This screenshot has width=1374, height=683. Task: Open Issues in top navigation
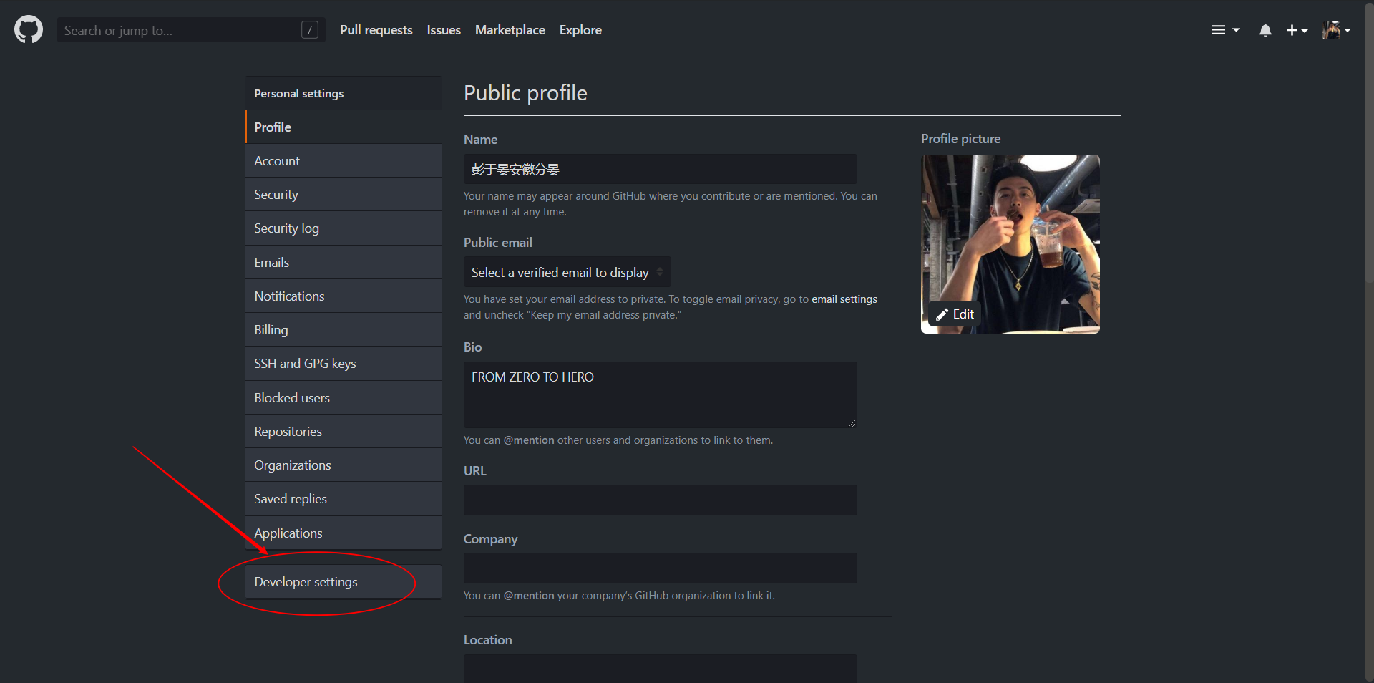click(x=444, y=30)
